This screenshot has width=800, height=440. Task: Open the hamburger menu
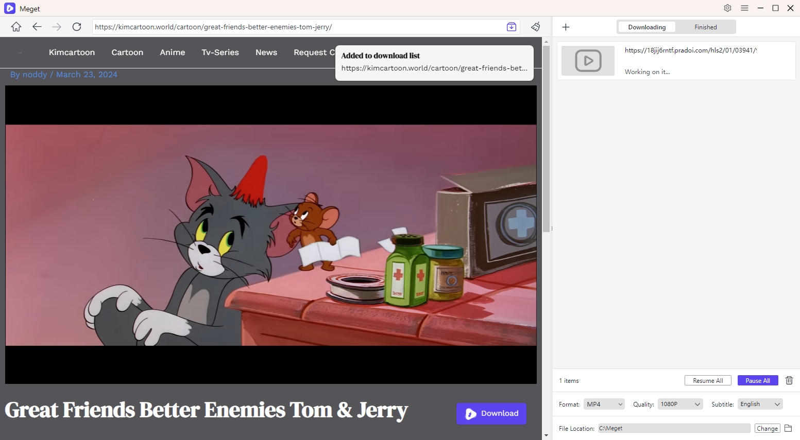[744, 8]
